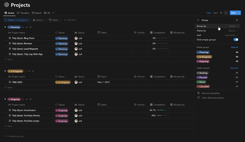Hide the Planning group with eye icon
Screen dimensions: 245x142
[x=237, y=52]
